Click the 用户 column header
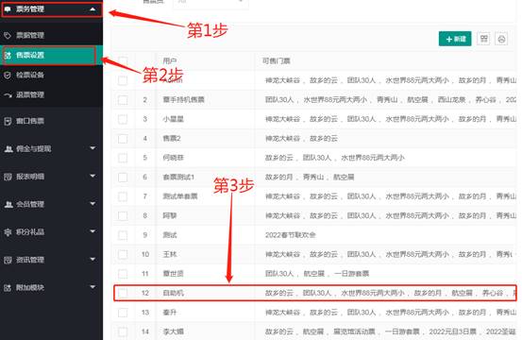 [170, 61]
